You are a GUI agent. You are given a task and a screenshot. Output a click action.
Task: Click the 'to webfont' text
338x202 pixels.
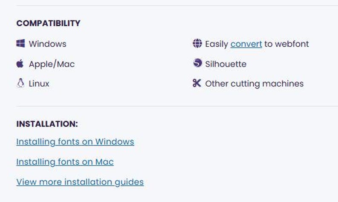286,44
